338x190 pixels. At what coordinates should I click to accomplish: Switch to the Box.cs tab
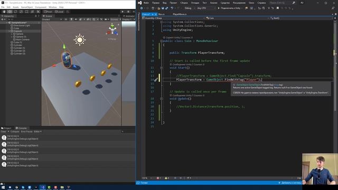[161, 14]
